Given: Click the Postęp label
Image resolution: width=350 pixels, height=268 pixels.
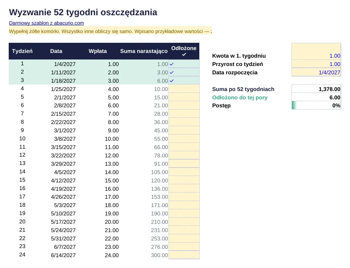Looking at the screenshot, I should coord(221,106).
